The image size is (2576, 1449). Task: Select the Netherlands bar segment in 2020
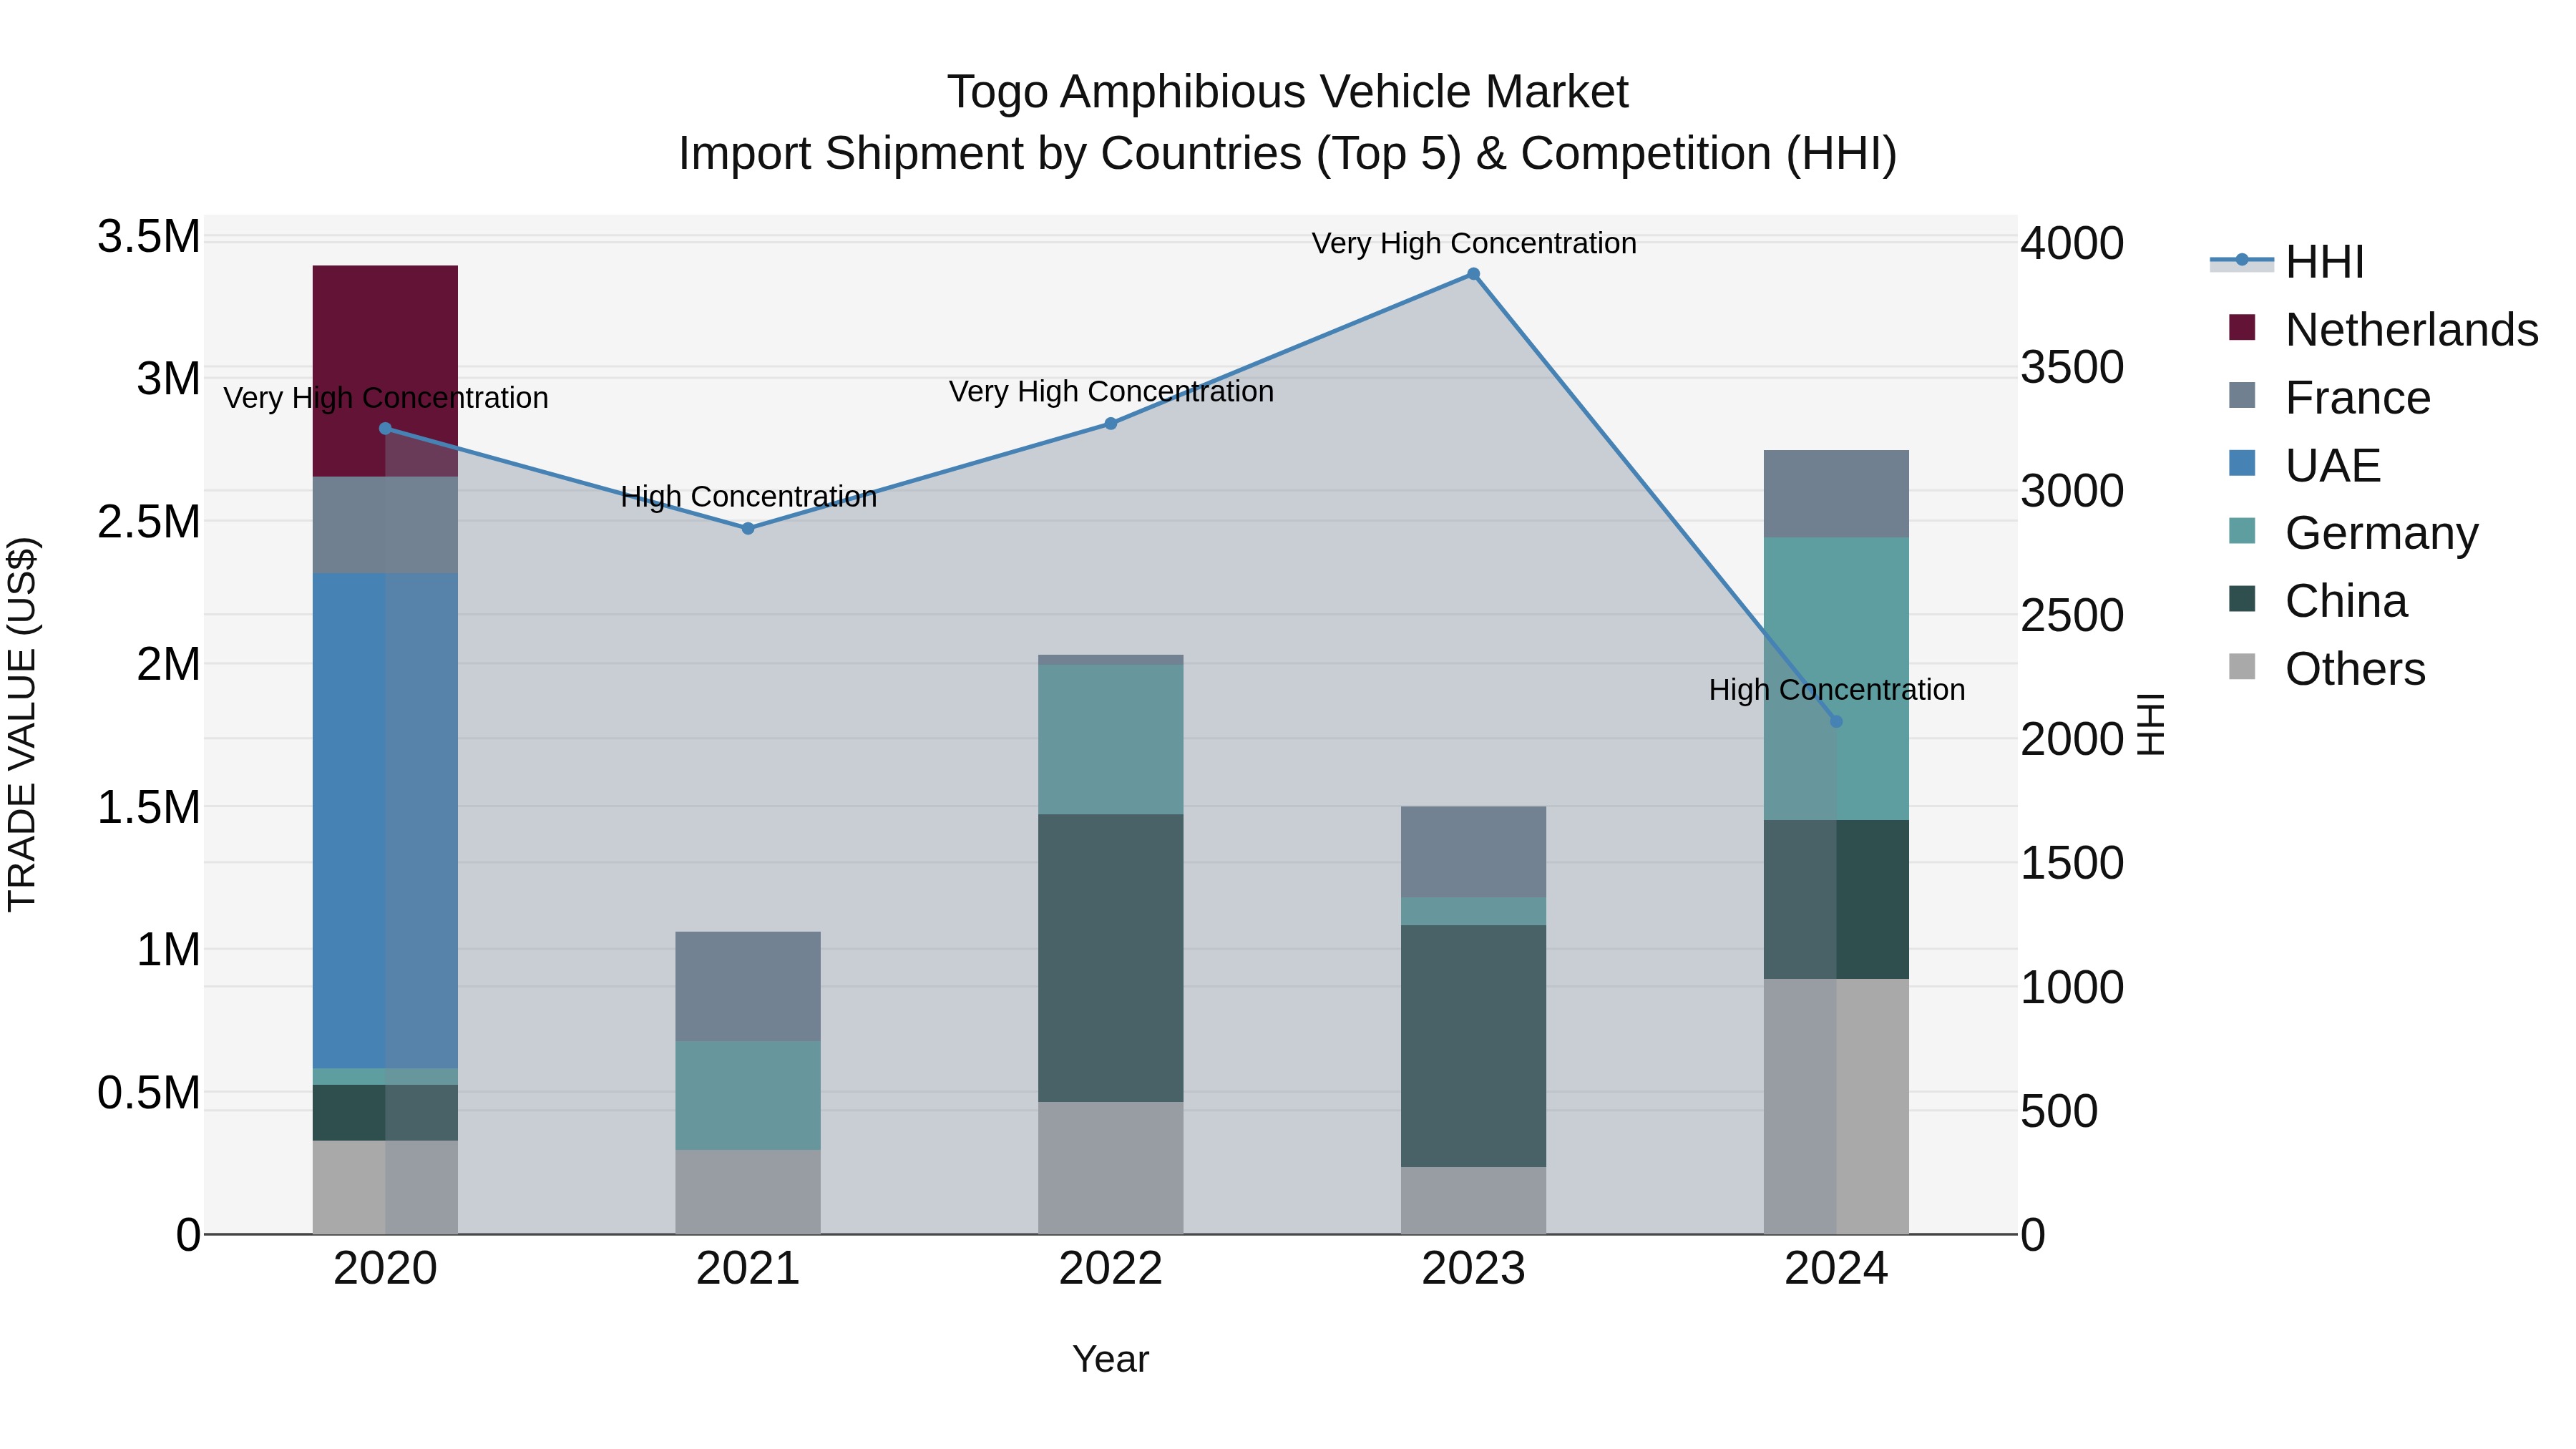385,371
